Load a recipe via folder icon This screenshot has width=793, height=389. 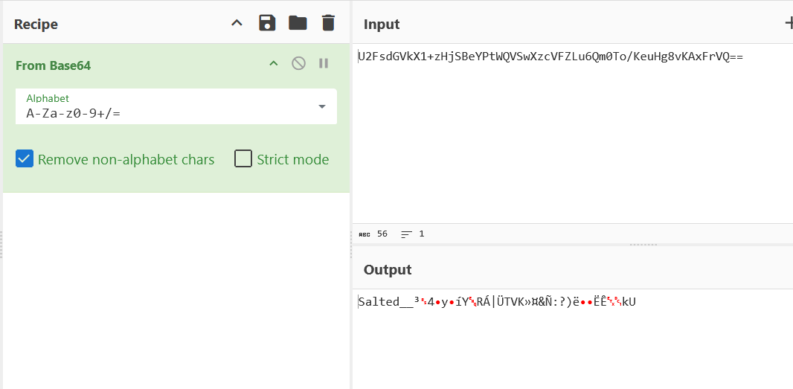(298, 23)
